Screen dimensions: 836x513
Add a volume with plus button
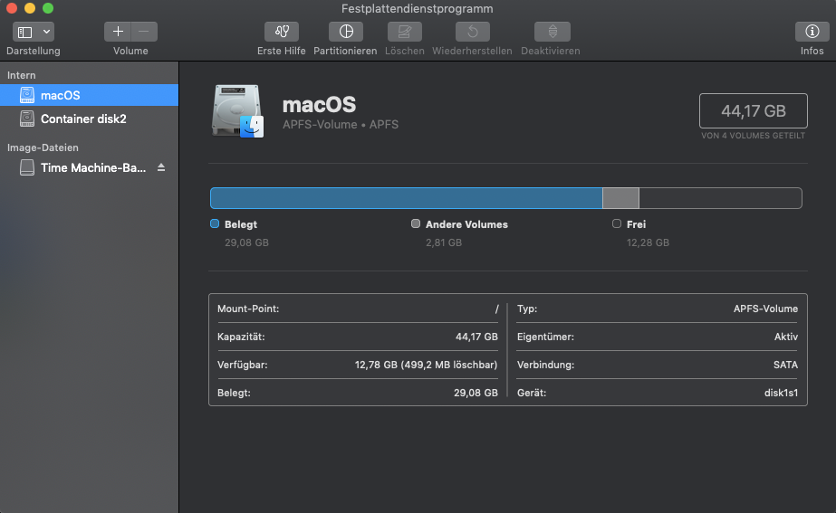[x=119, y=32]
